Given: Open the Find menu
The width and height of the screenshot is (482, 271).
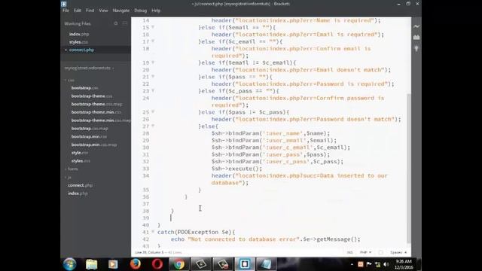Looking at the screenshot, I should click(x=90, y=11).
